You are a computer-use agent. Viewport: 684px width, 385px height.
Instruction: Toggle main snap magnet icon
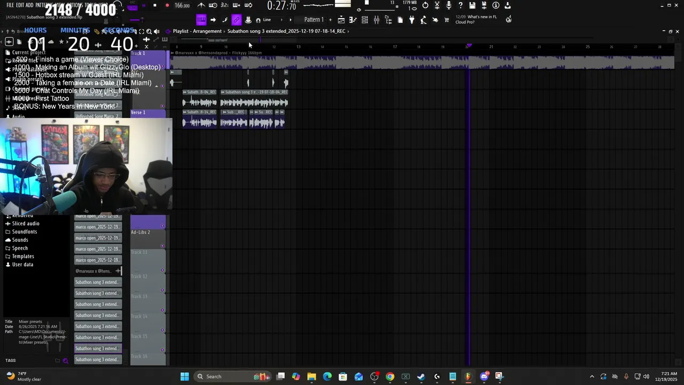[x=258, y=20]
